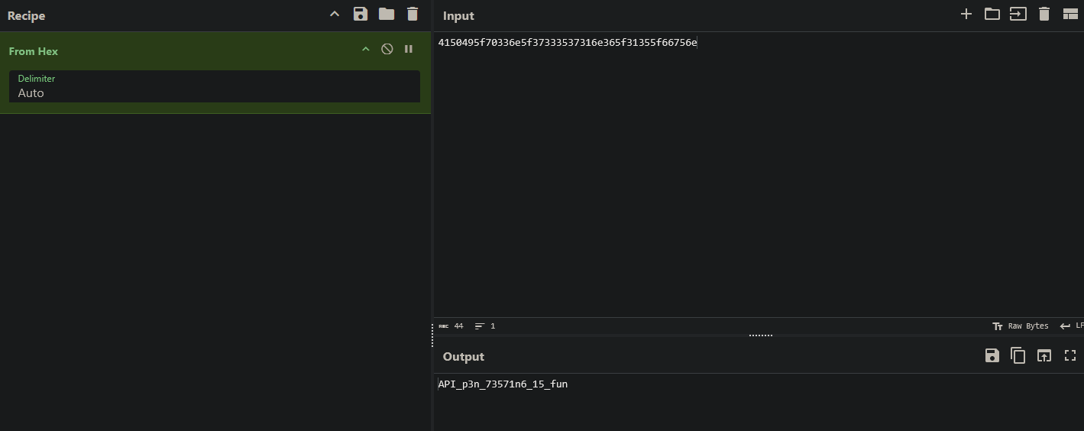Clear input and output

1044,14
